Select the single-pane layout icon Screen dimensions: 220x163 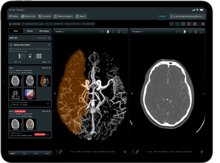(171, 24)
